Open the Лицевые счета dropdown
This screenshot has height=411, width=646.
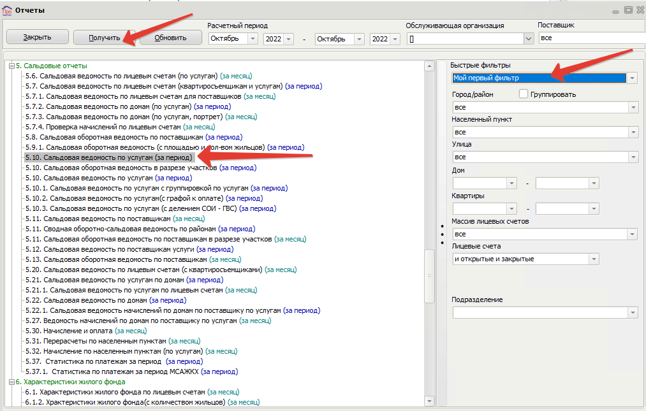pos(594,259)
